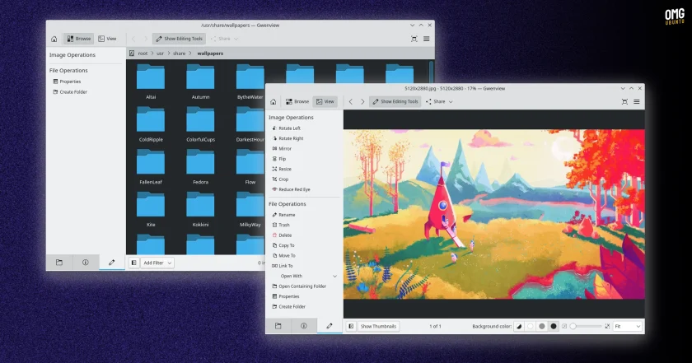Screen dimensions: 692x363
Task: Open hamburger menu in the front window
Action: [636, 101]
